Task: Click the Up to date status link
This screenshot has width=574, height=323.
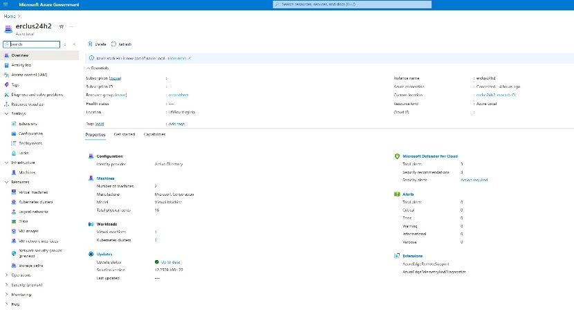Action: point(171,262)
